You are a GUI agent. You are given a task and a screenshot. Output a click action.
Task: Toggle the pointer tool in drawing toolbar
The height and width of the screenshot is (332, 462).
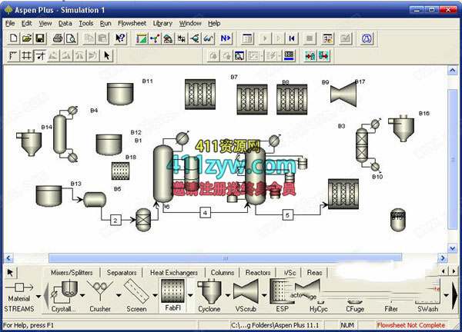[x=106, y=55]
